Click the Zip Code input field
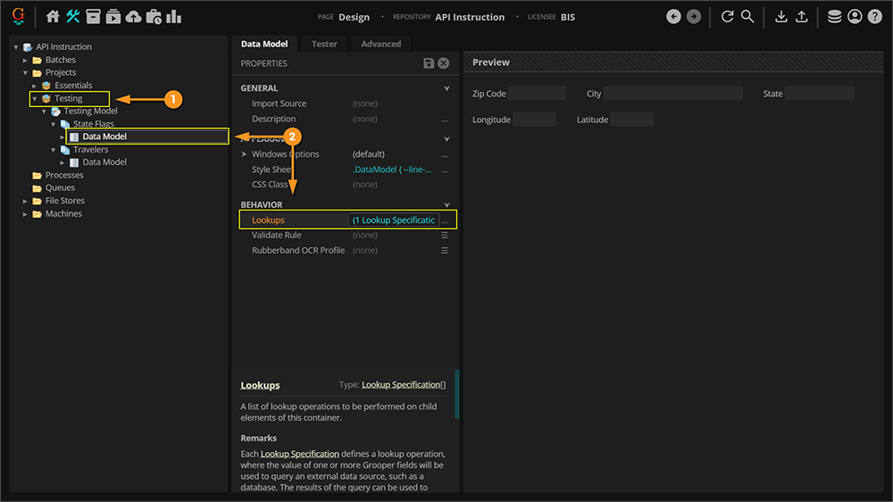893x502 pixels. pyautogui.click(x=537, y=94)
